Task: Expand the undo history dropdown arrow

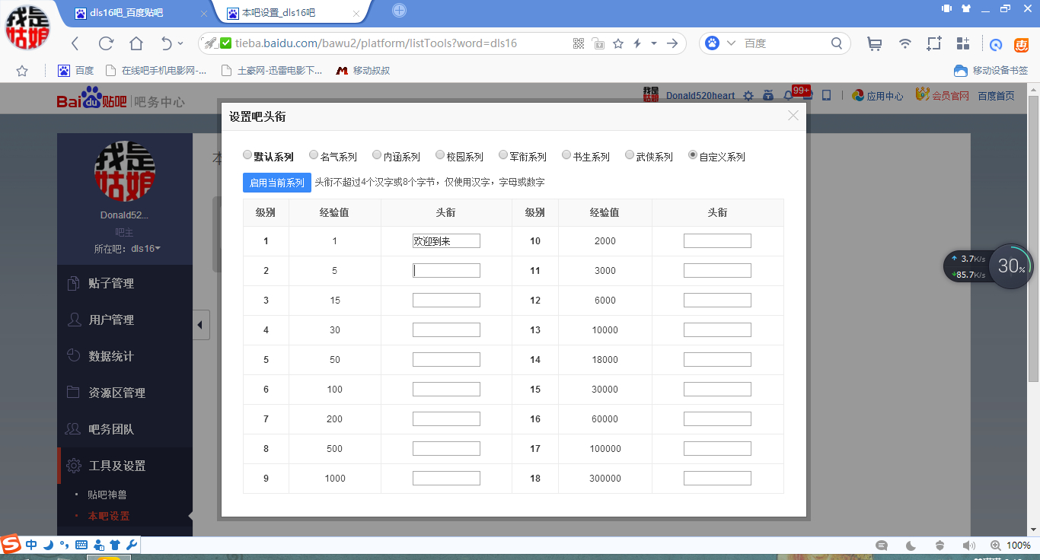Action: click(x=180, y=43)
